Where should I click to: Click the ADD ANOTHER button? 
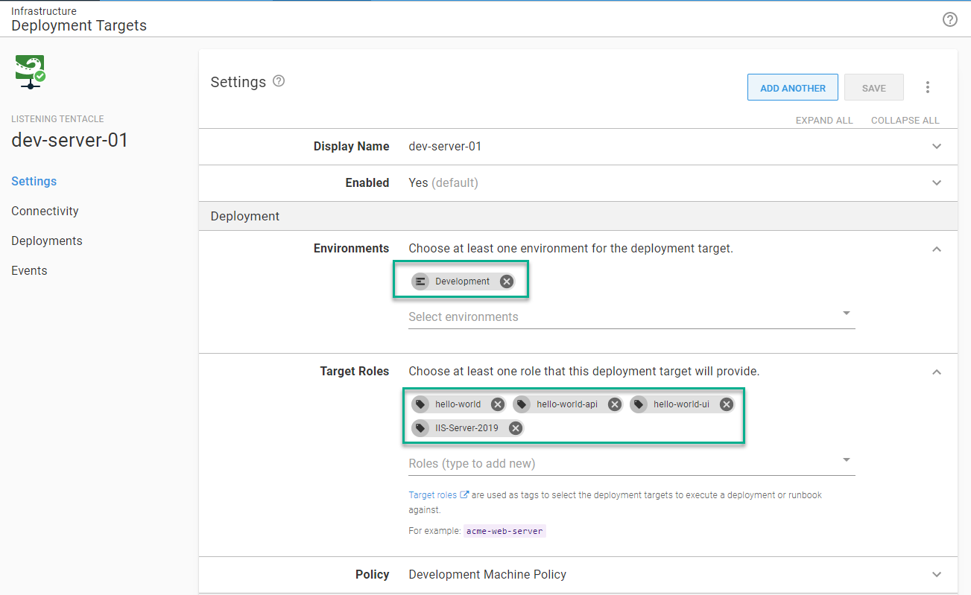click(x=792, y=87)
